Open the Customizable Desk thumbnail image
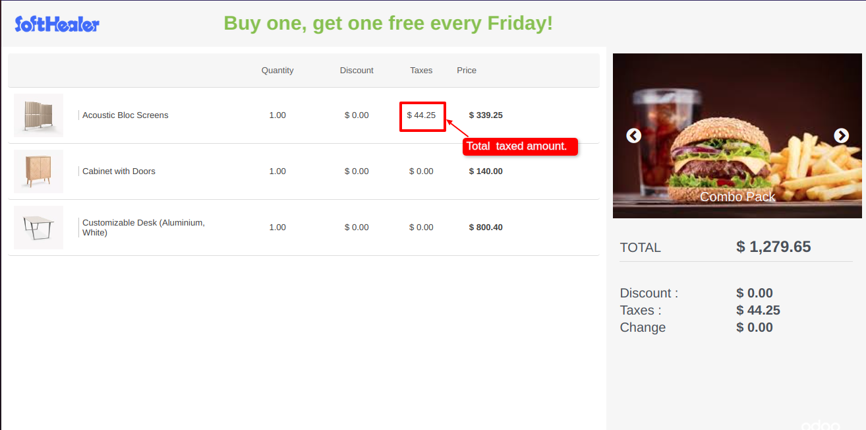Viewport: 866px width, 430px height. 38,228
